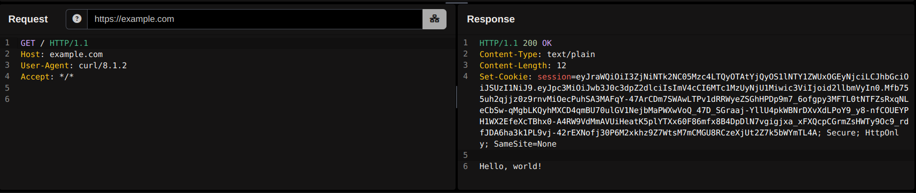Focus the URL field showing https://example.com
The width and height of the screenshot is (916, 193).
tap(255, 19)
